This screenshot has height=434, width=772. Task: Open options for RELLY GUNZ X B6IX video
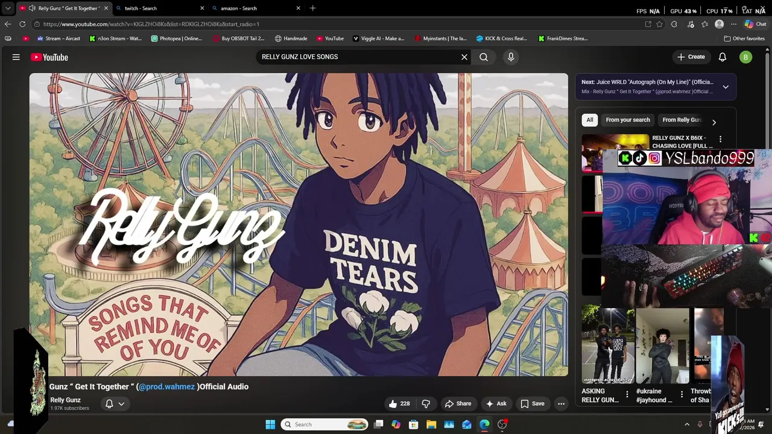coord(720,139)
